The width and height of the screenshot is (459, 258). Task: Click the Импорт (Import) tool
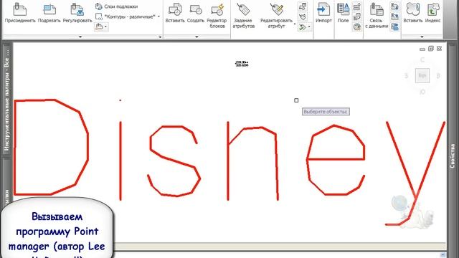323,13
